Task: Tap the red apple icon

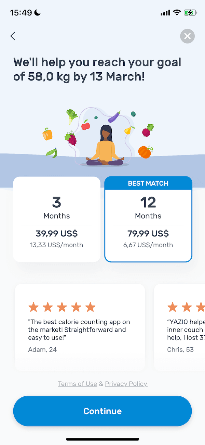Action: pos(85,125)
